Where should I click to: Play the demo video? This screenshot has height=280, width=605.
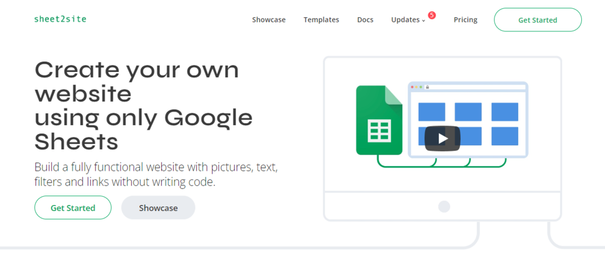tap(443, 139)
